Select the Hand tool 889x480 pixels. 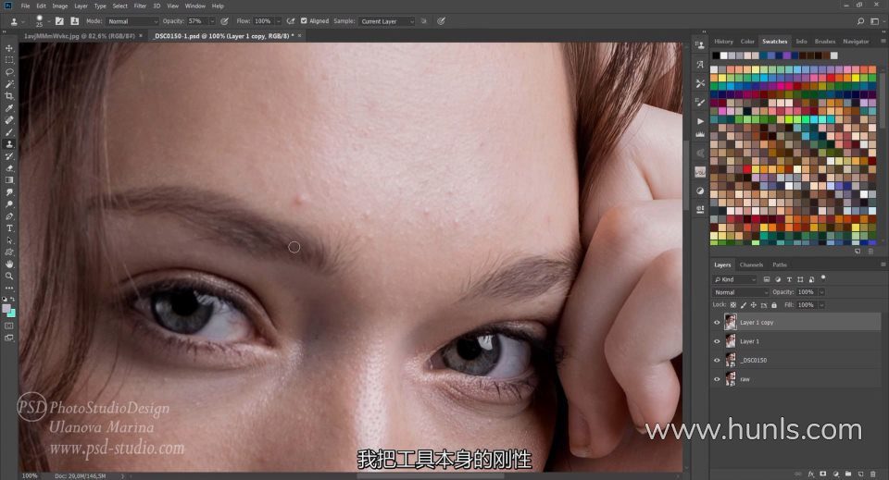click(x=9, y=265)
